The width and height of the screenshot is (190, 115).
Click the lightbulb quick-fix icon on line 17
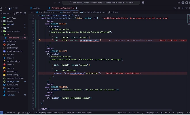[x=39, y=40]
